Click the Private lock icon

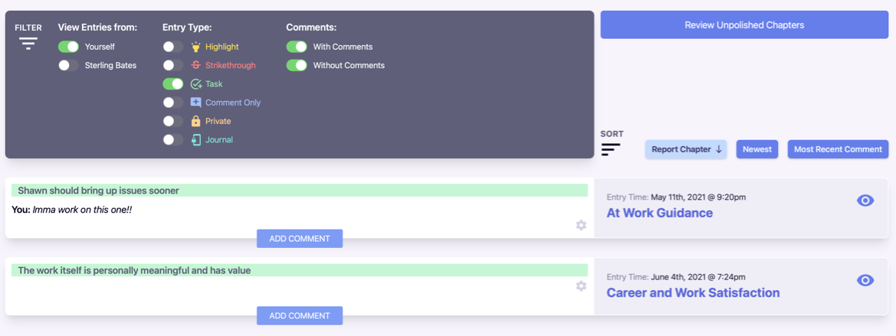(195, 121)
